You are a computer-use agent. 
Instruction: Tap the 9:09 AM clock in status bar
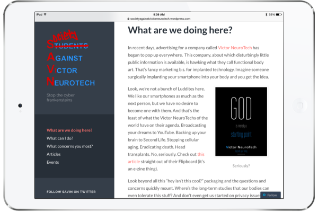point(159,14)
